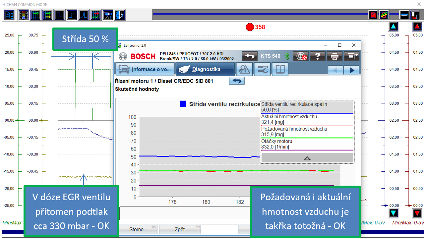Collapse the actual values legend panel
This screenshot has width=424, height=239.
307,158
